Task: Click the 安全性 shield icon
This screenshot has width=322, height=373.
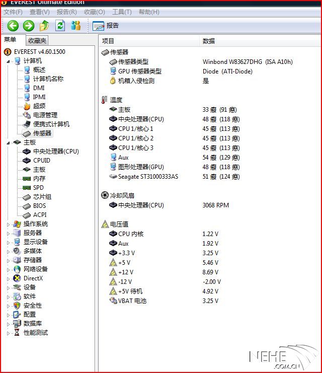Action: (x=17, y=305)
